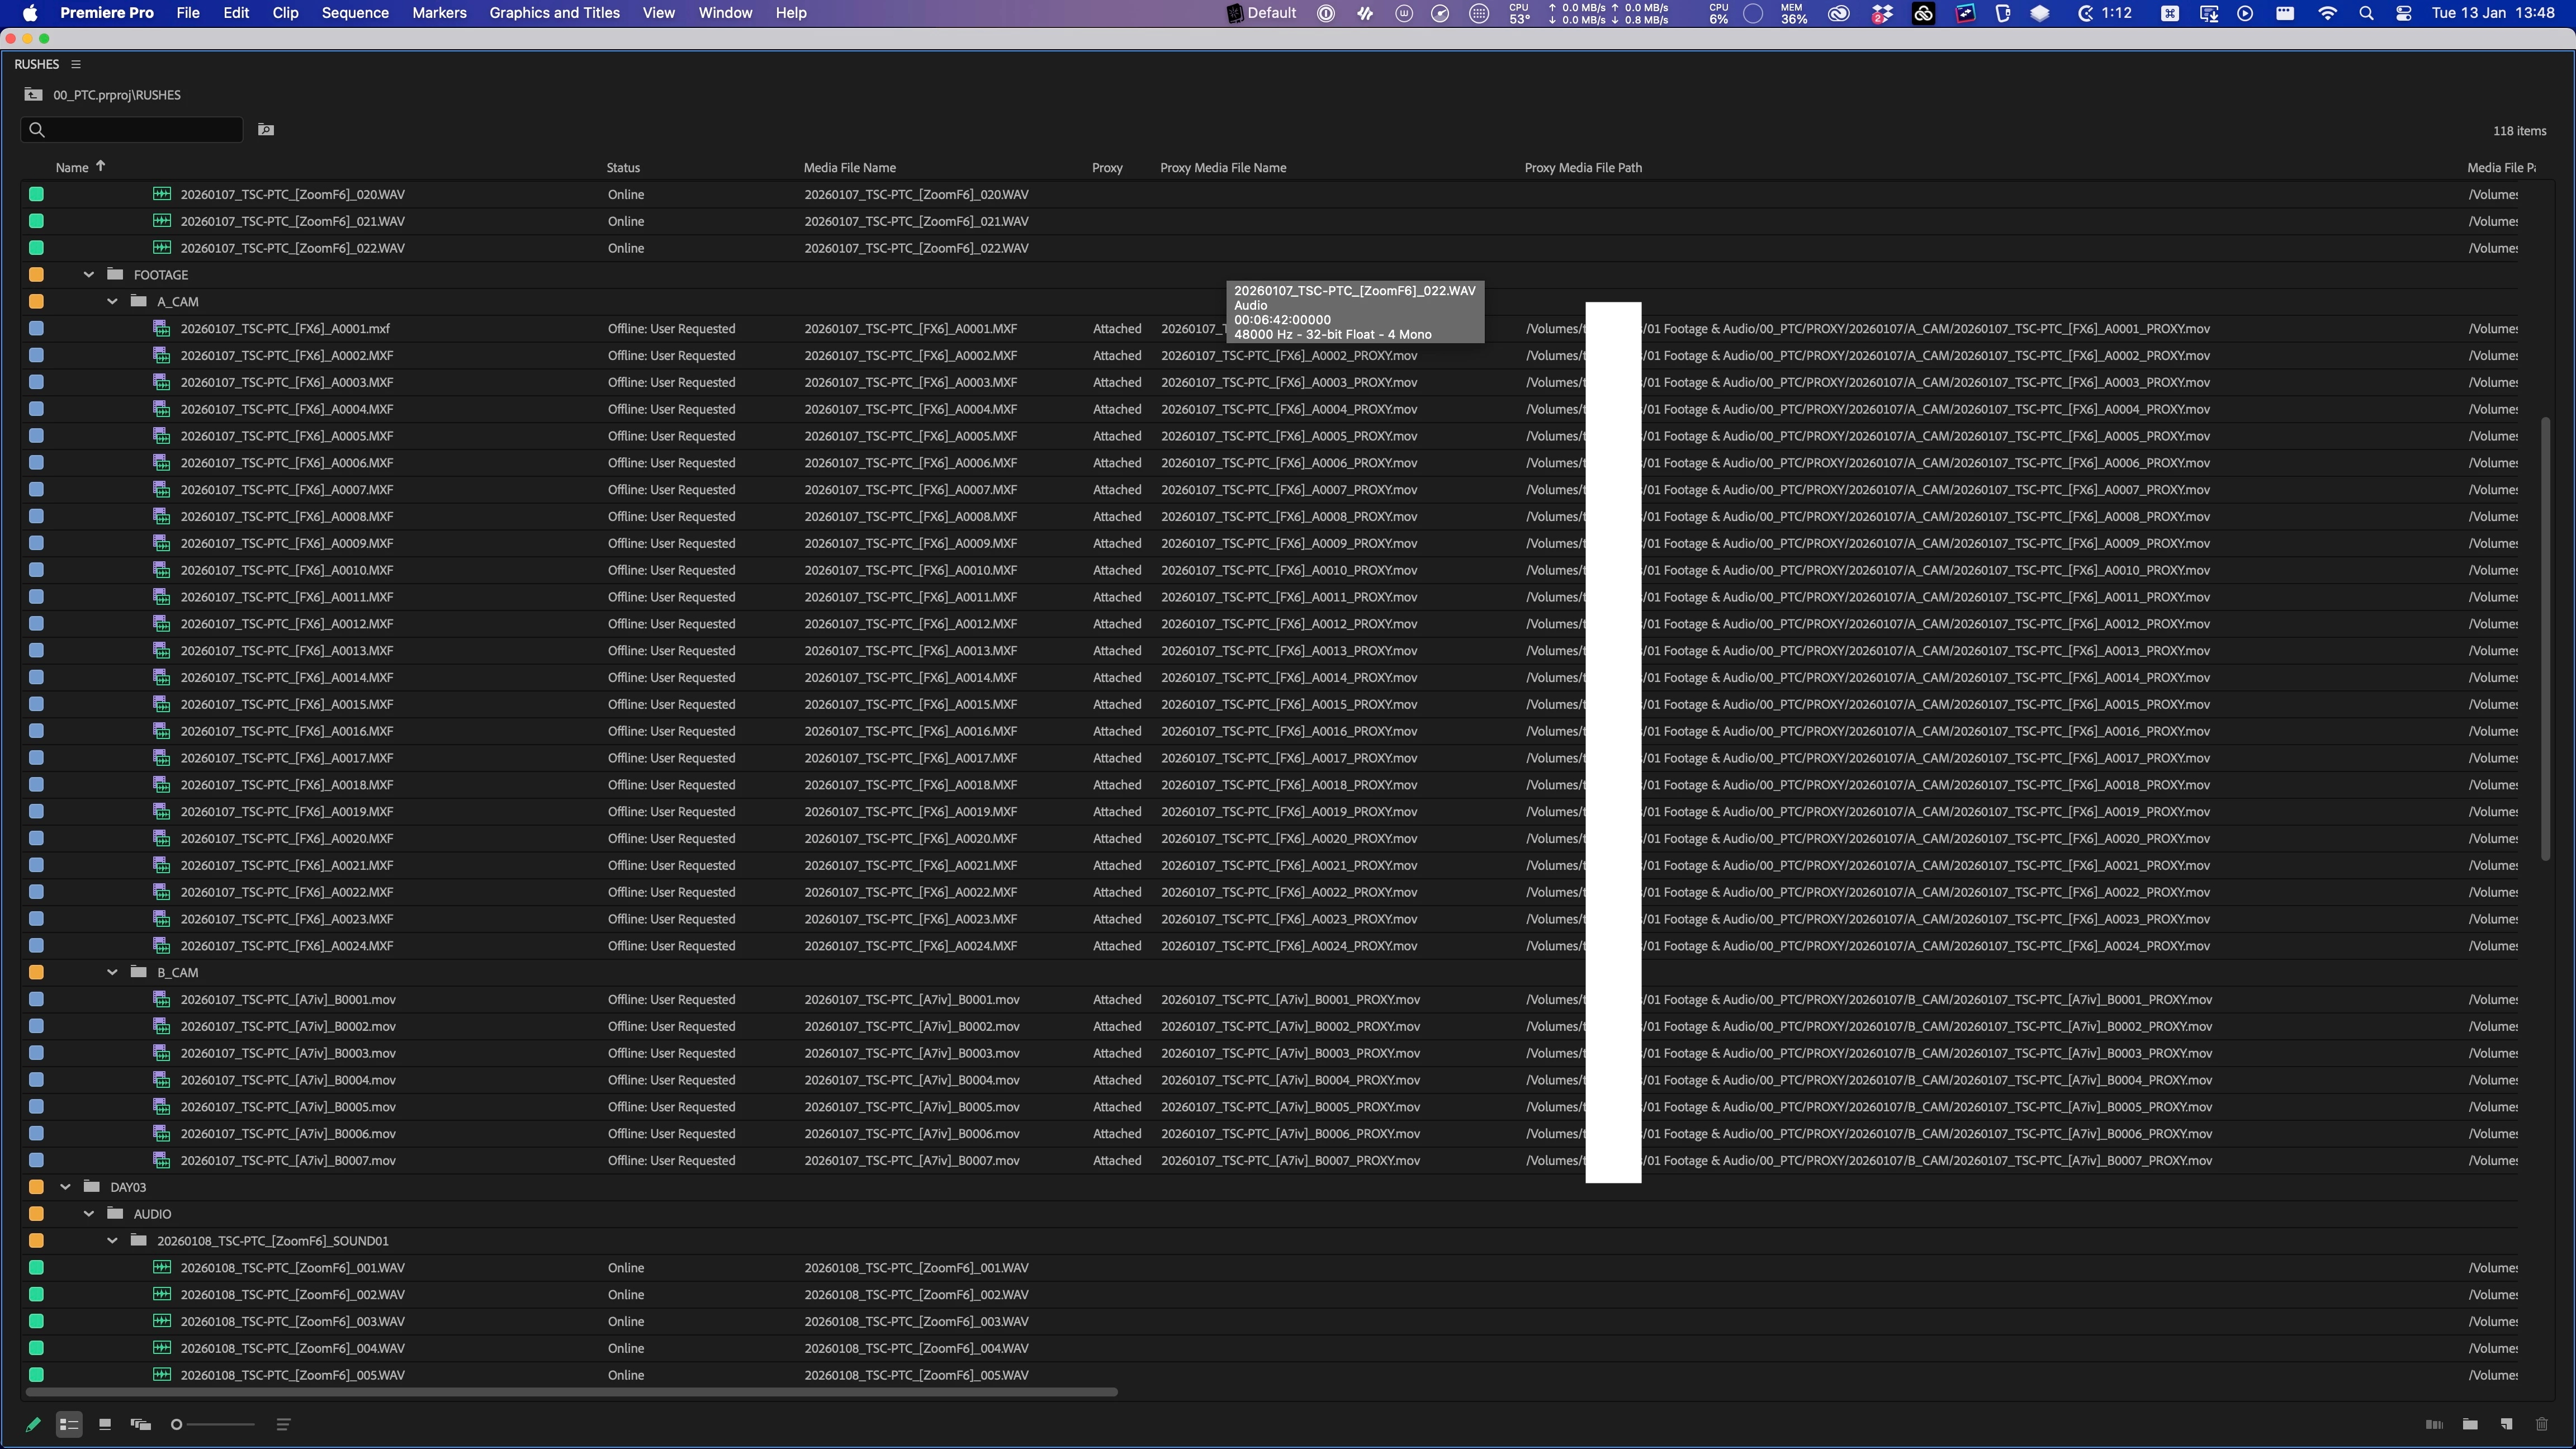Click the FOOTAGE bin folder icon
This screenshot has width=2576, height=1449.
point(115,274)
